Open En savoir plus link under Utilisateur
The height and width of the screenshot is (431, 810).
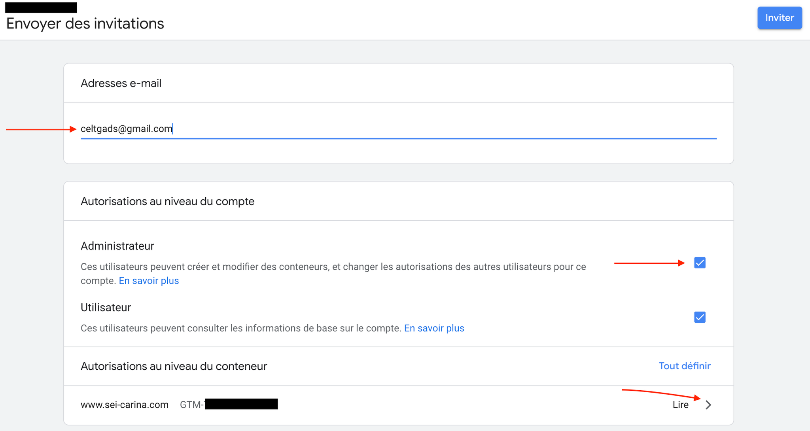tap(434, 328)
